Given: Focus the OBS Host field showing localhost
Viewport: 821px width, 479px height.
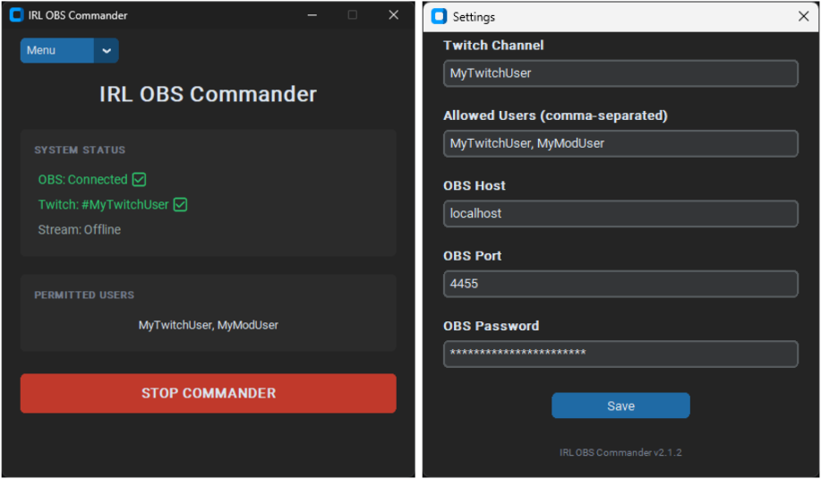Looking at the screenshot, I should point(620,214).
